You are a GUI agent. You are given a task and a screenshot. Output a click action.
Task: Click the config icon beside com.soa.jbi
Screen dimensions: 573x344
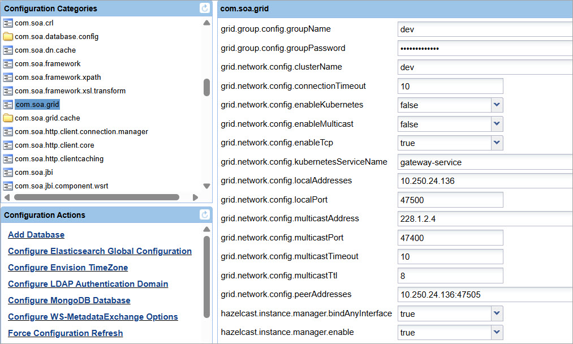point(8,173)
